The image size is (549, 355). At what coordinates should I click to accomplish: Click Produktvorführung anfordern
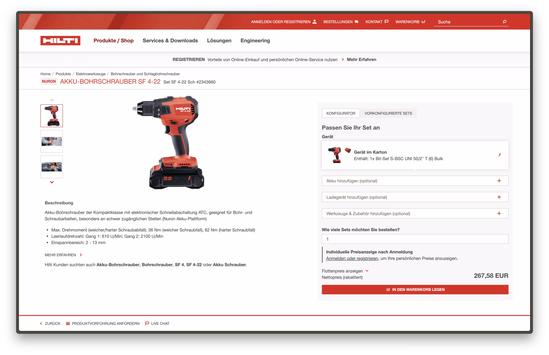tap(103, 323)
